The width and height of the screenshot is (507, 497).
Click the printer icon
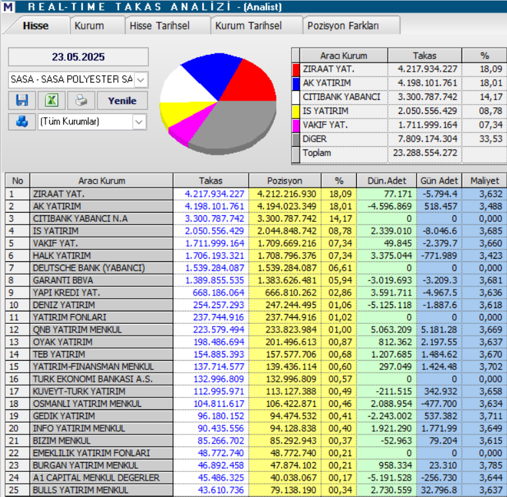81,101
